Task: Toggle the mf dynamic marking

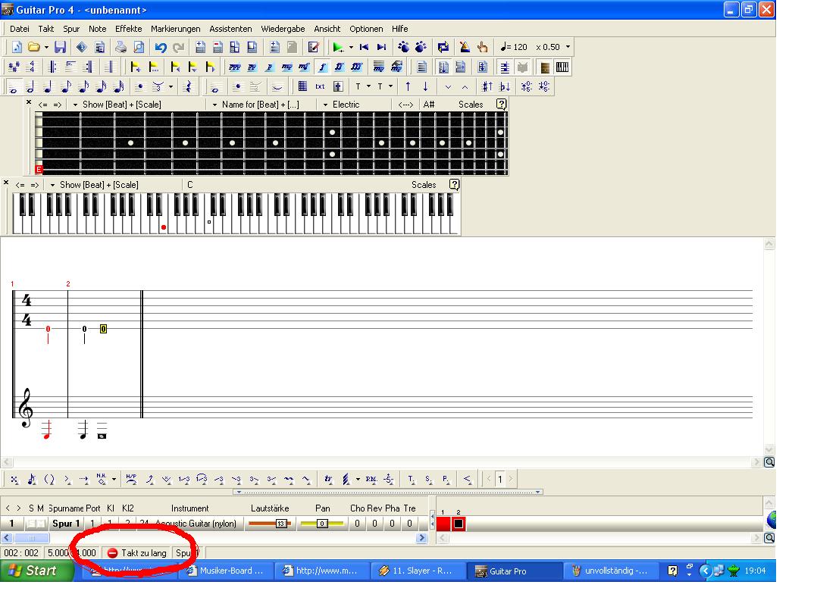Action: click(304, 67)
